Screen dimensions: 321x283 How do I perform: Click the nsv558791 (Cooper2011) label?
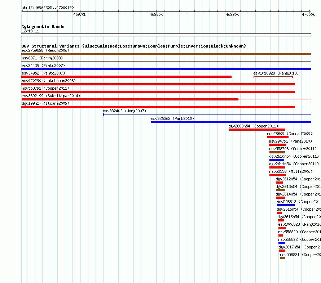pos(45,88)
